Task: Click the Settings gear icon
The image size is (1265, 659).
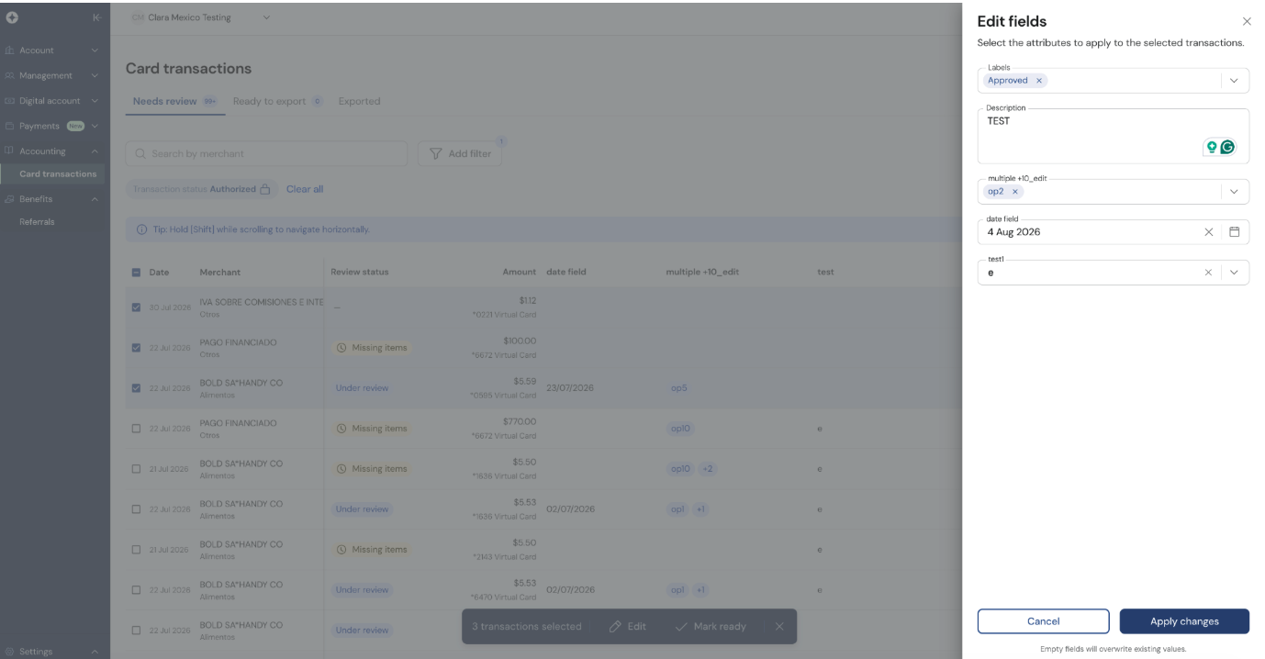Action: coord(9,652)
